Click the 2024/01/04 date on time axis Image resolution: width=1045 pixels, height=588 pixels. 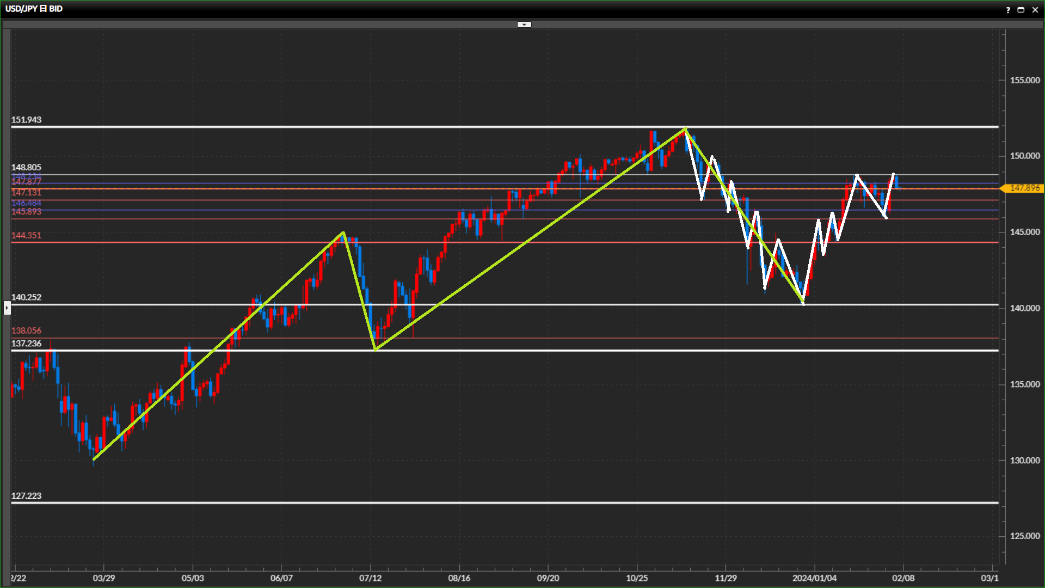(814, 578)
